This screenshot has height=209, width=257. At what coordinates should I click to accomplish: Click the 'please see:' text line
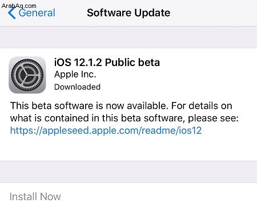tap(213, 118)
